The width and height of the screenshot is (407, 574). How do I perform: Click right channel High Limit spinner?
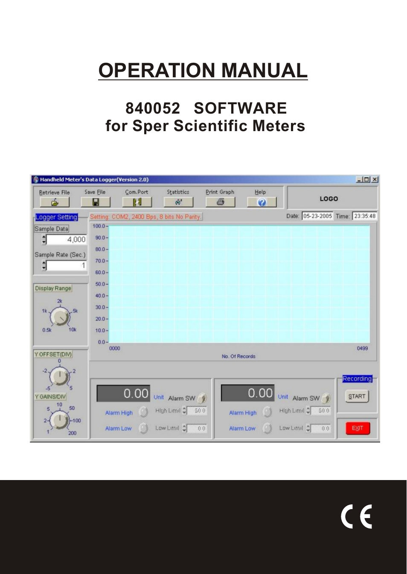pyautogui.click(x=308, y=411)
